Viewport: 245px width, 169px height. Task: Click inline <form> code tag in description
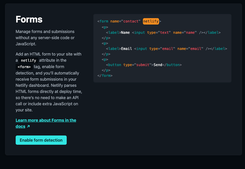[24, 67]
